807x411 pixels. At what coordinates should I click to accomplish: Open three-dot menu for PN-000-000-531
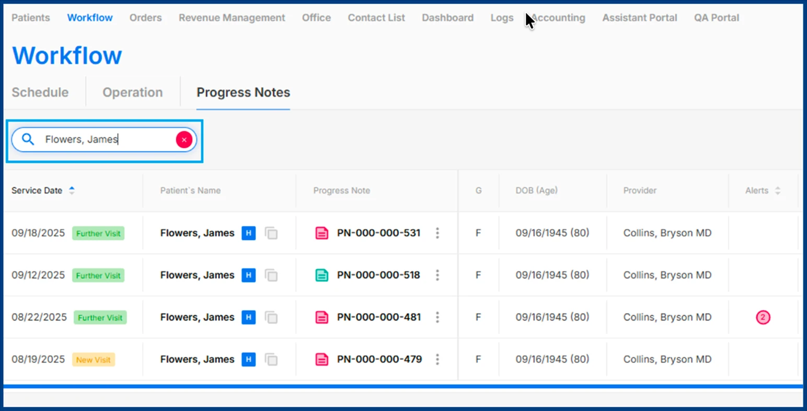point(437,233)
